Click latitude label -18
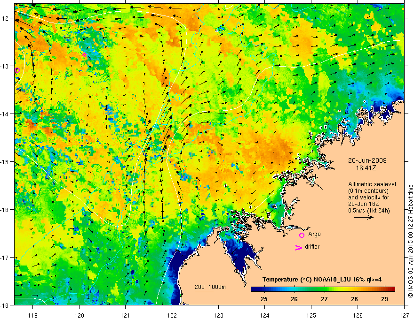The height and width of the screenshot is (319, 414). tap(5, 305)
